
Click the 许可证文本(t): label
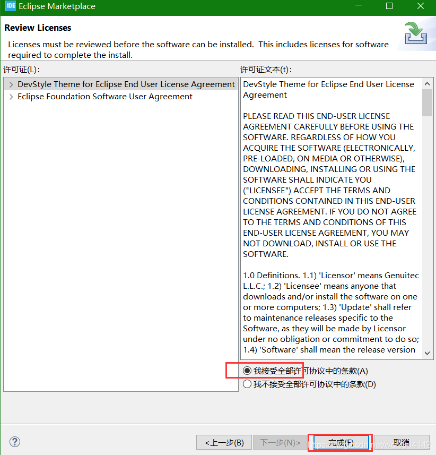pos(266,70)
